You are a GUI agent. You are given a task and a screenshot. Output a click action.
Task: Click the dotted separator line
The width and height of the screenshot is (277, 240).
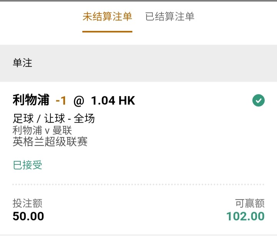click(x=138, y=184)
